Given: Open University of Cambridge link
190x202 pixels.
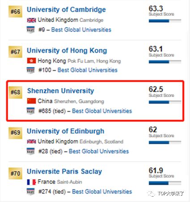Looking at the screenshot, I should click(66, 10).
